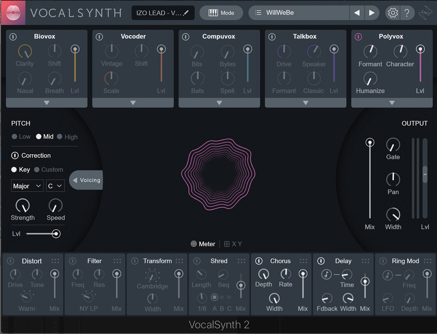Expand the Vocoder advanced panel arrow
The width and height of the screenshot is (437, 334).
pos(133,103)
